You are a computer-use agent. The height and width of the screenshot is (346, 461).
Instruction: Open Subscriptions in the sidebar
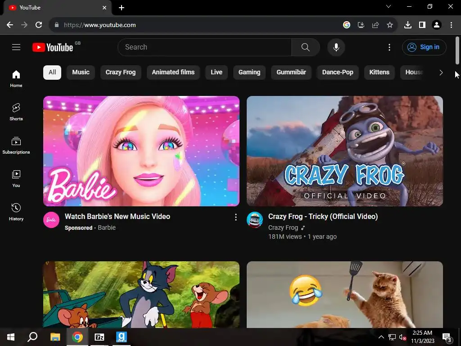coord(16,146)
